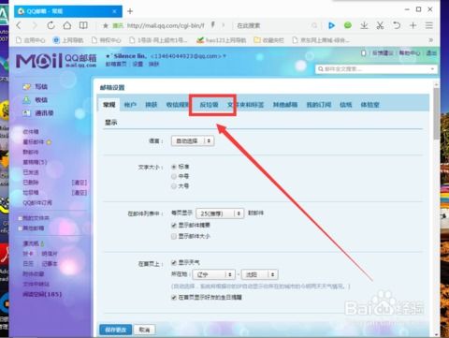Open the 草稿箱(5) drafts folder

(35, 162)
